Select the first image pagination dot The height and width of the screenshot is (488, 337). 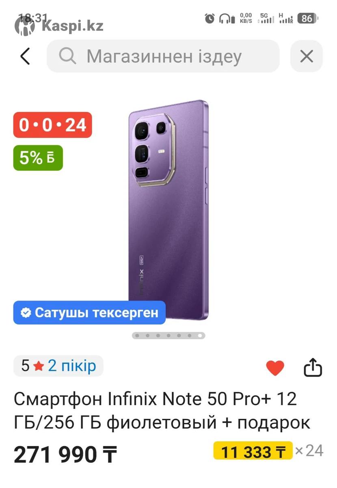click(137, 335)
